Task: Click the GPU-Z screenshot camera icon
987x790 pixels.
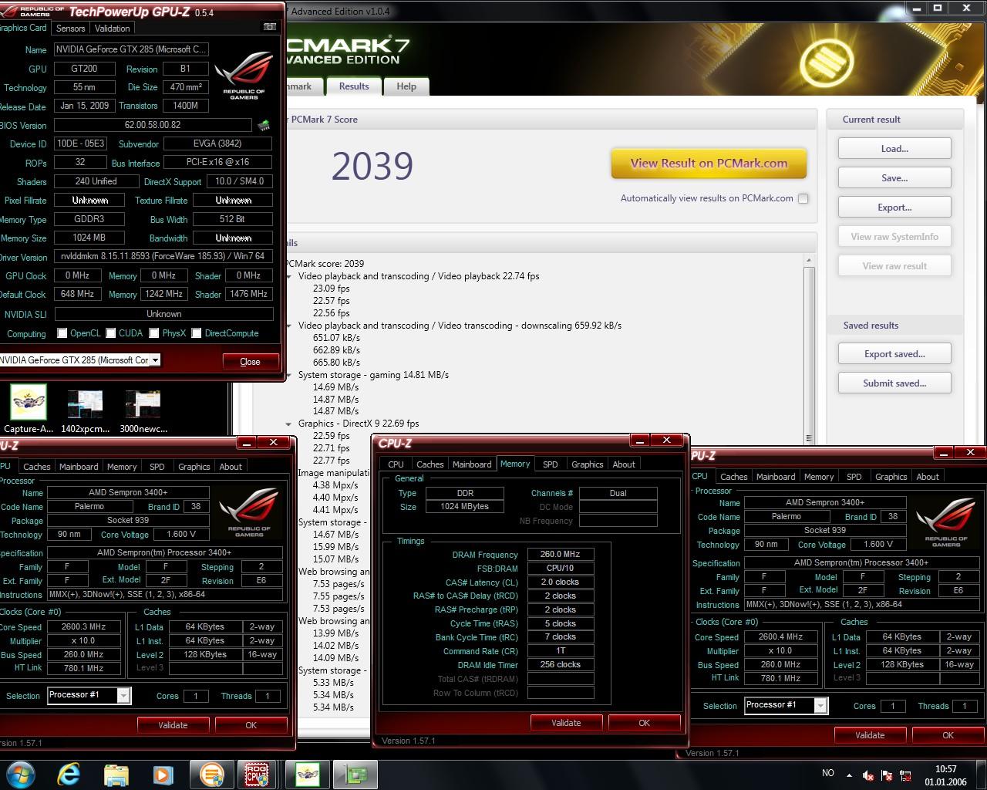Action: click(x=269, y=26)
